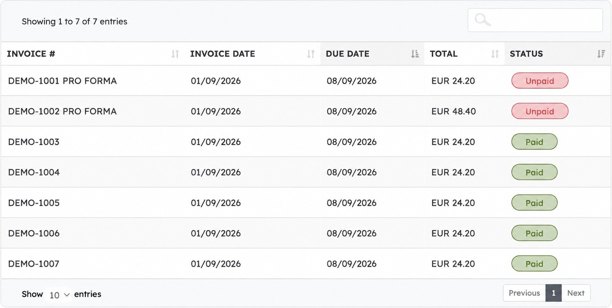Focus the invoice search input field
Image resolution: width=612 pixels, height=308 pixels.
[535, 20]
